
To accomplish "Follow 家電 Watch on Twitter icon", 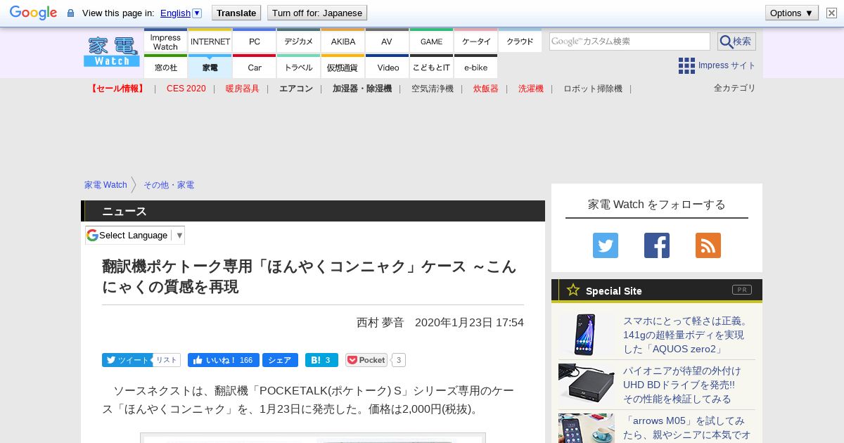I will tap(606, 245).
